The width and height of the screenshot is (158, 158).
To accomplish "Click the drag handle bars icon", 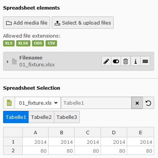I will 145,61.
